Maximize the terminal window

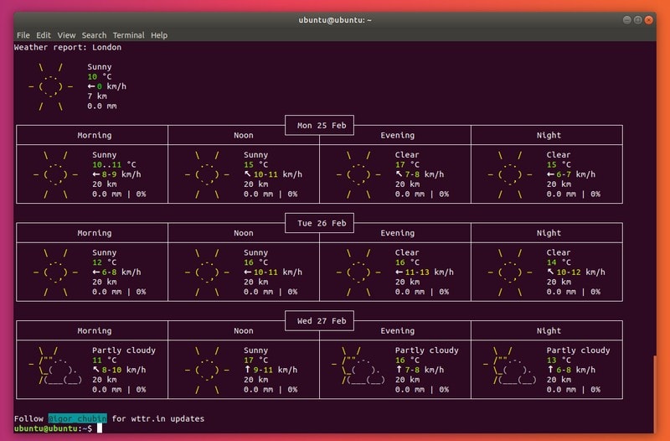point(638,19)
